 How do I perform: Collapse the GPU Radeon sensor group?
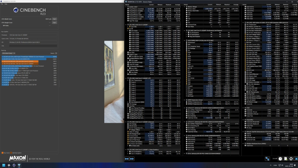tap(243, 23)
